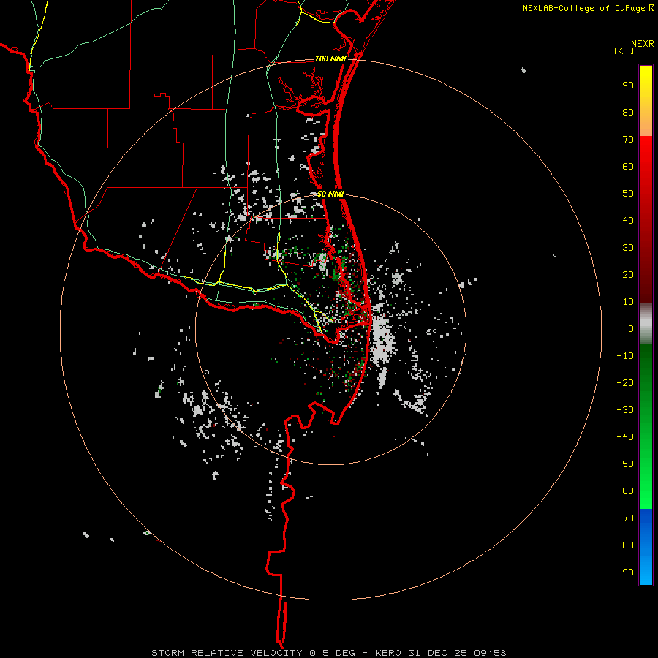Click the 20 value on velocity scale

click(x=628, y=275)
